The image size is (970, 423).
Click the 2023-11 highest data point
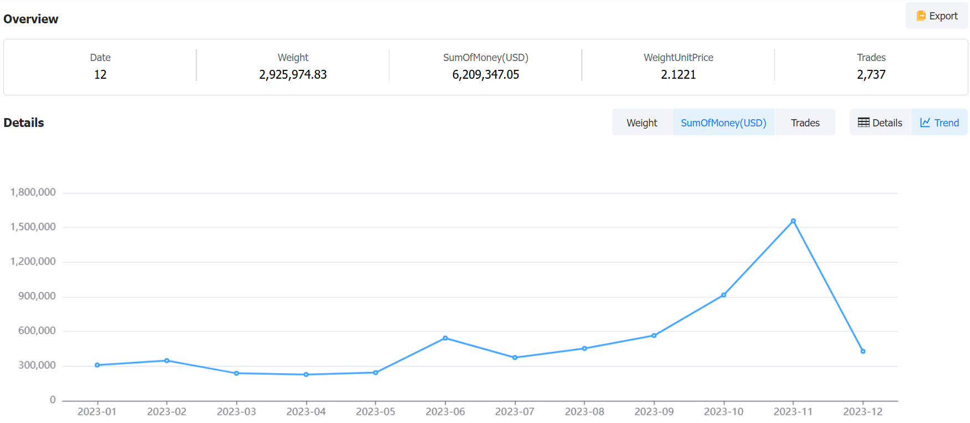(793, 221)
